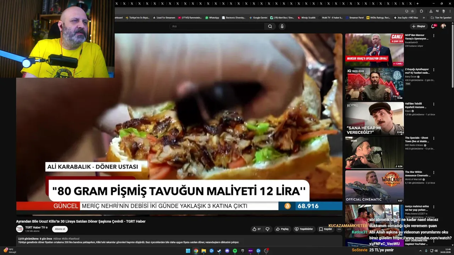The image size is (454, 255).
Task: Show more bookmarks chevron
Action: (423, 17)
